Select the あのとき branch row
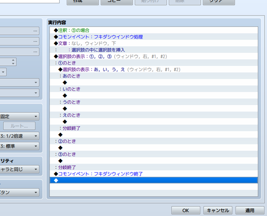 tap(154, 76)
